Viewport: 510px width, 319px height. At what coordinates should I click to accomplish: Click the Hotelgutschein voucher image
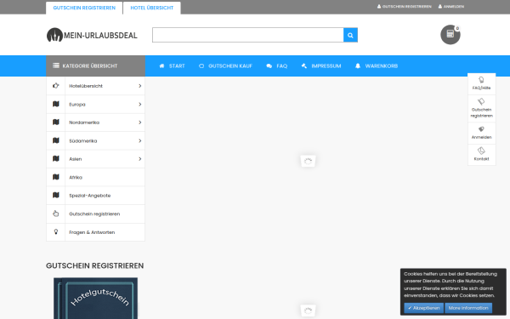click(95, 299)
